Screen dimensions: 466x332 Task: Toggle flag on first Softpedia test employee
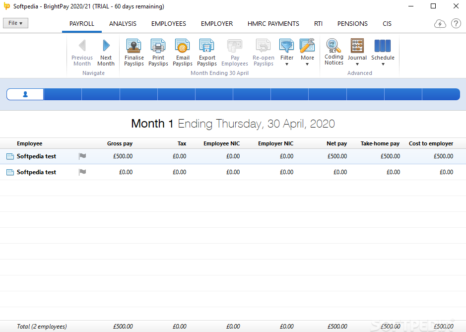click(82, 156)
